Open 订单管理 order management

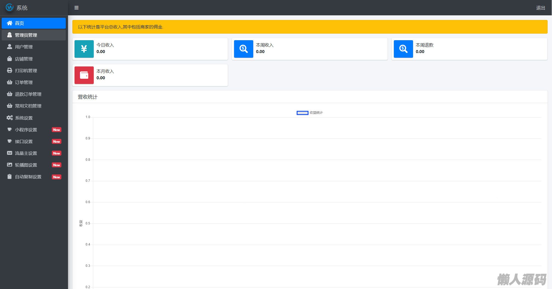click(24, 82)
